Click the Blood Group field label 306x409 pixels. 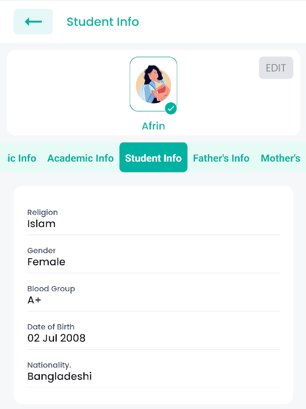(51, 288)
